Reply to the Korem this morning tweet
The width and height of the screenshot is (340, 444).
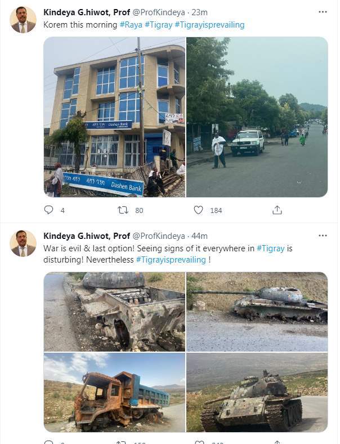(49, 210)
